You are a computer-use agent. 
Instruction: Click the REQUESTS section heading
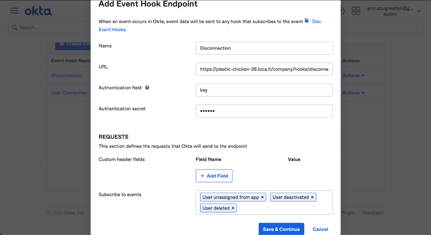pos(113,137)
